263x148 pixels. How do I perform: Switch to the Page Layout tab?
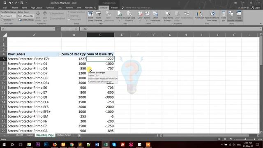tap(36, 8)
